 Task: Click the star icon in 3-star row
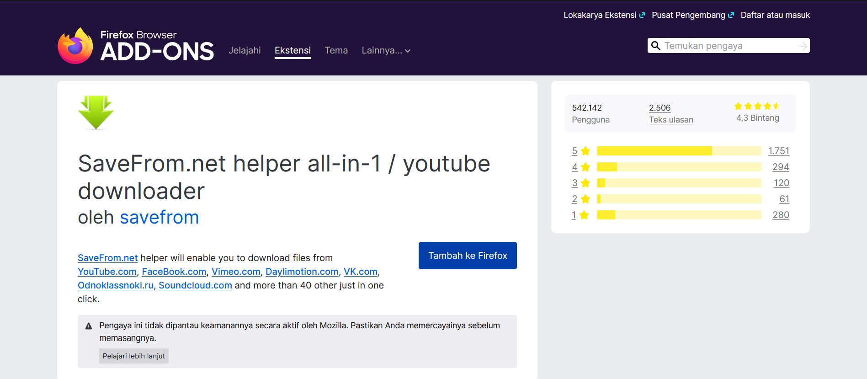pyautogui.click(x=585, y=183)
